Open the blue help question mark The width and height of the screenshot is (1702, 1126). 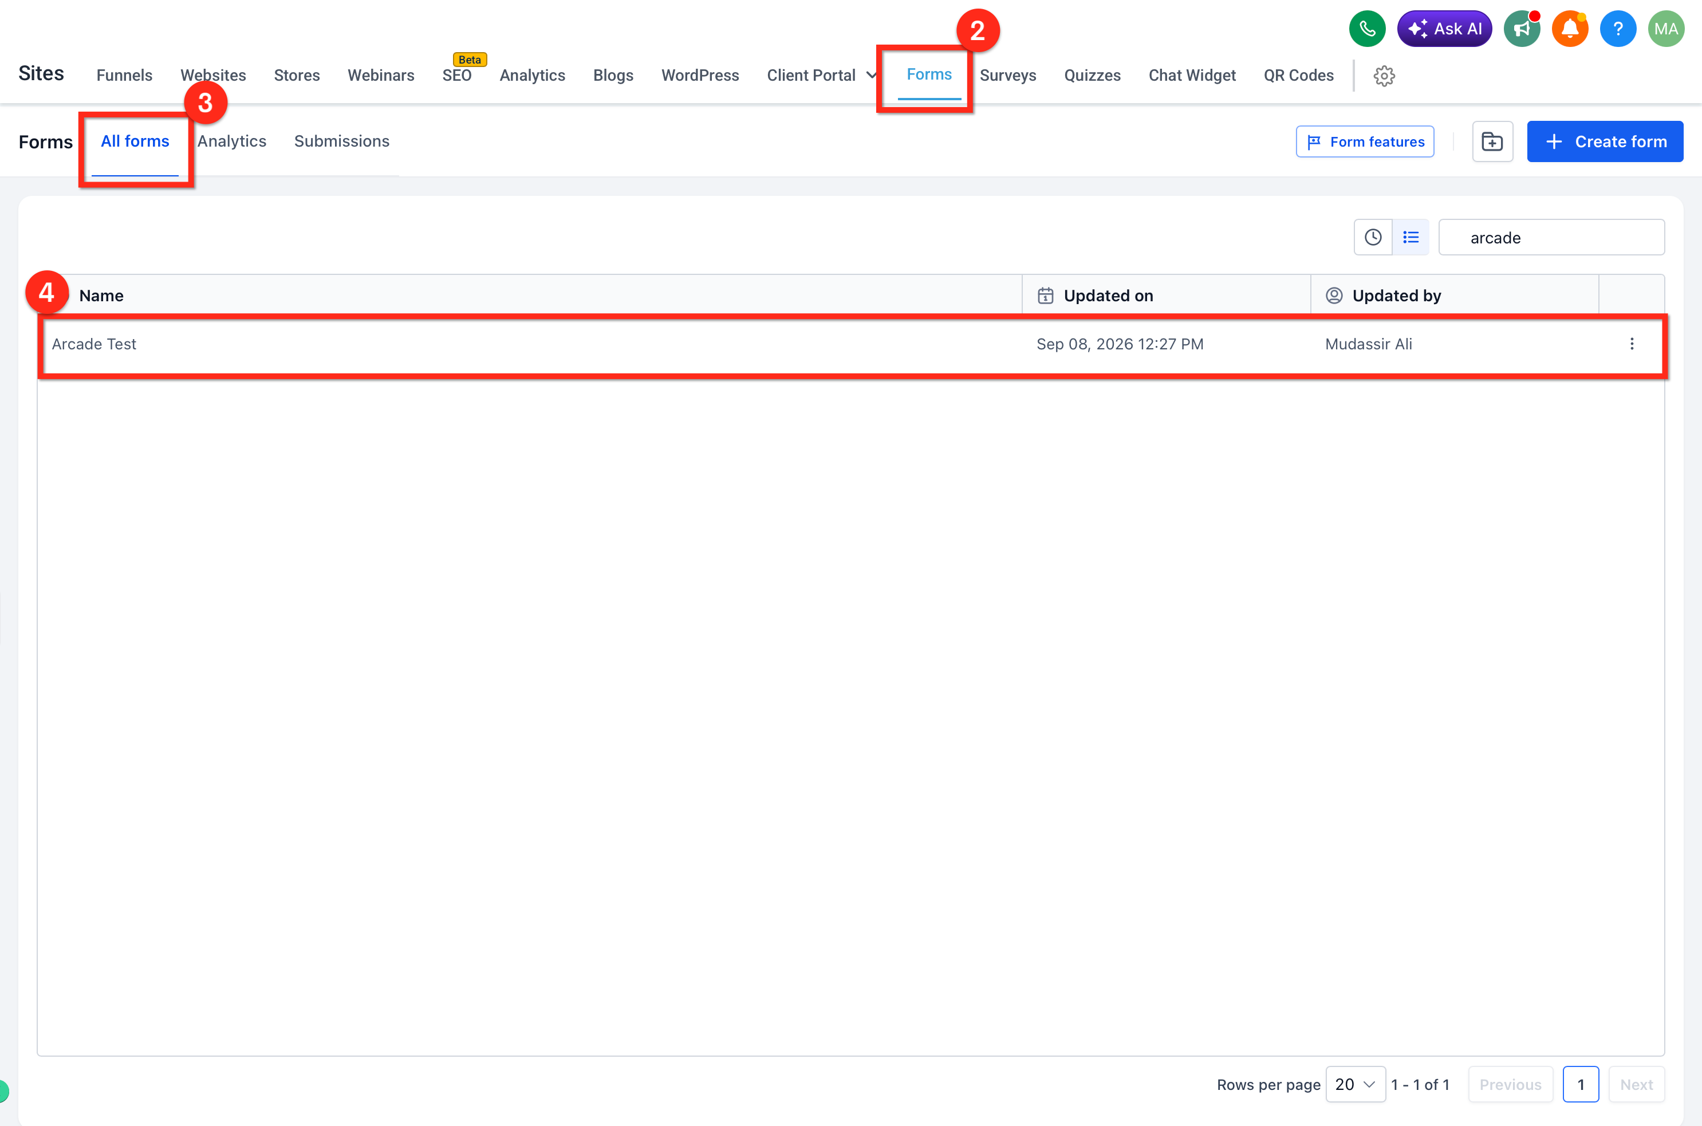point(1617,29)
